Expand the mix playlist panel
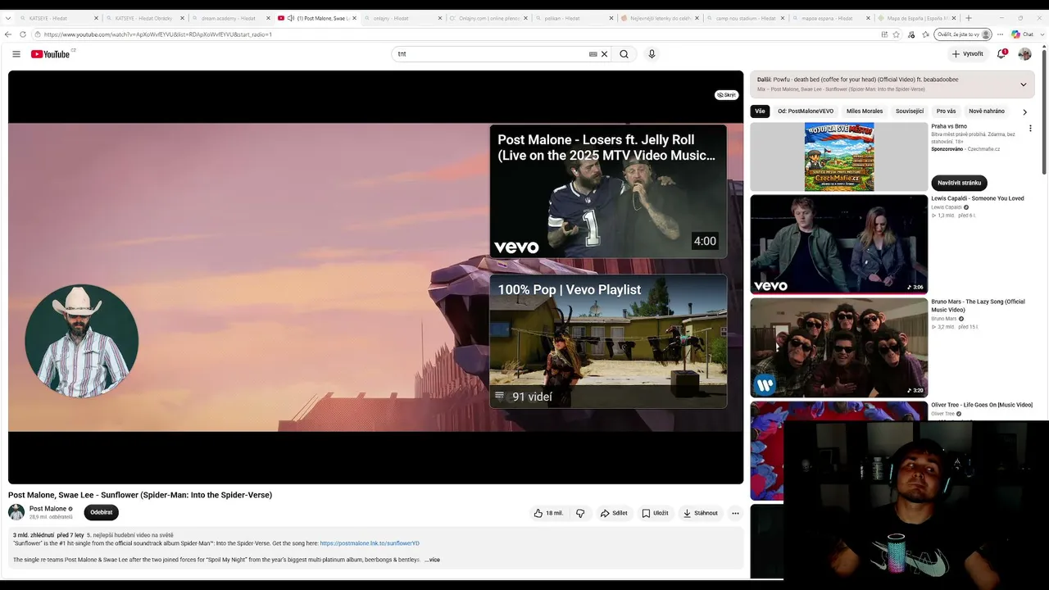 pos(1023,84)
